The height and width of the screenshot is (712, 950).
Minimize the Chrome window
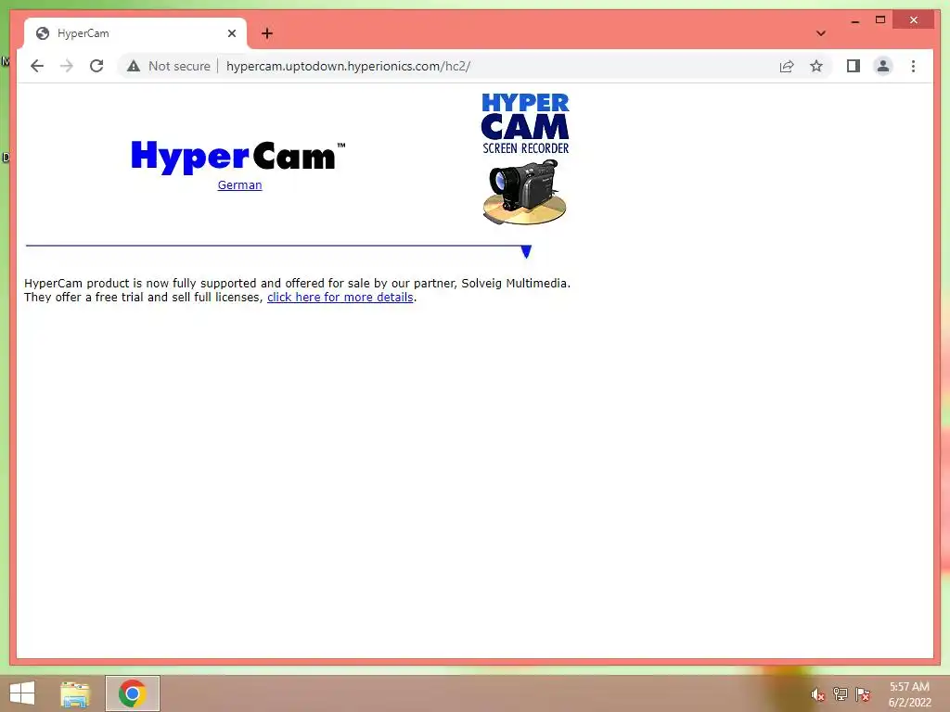854,20
